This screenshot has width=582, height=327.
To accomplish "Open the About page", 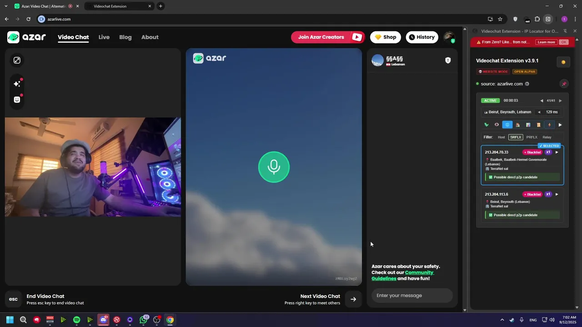I will [150, 37].
